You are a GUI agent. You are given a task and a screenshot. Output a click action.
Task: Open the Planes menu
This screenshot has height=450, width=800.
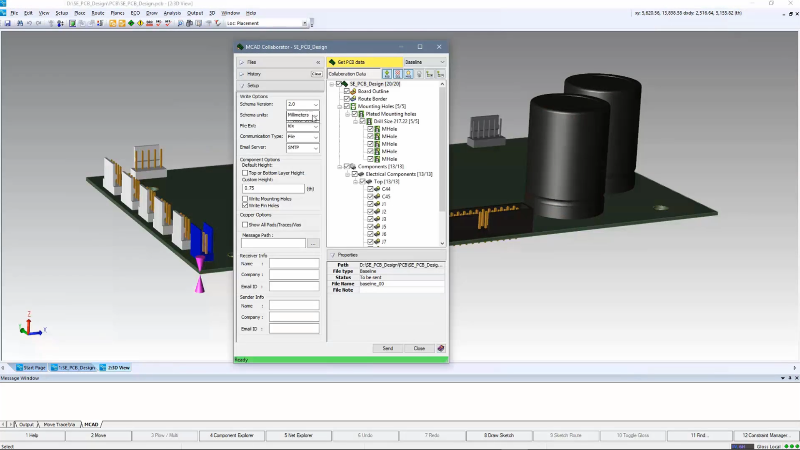pos(117,13)
